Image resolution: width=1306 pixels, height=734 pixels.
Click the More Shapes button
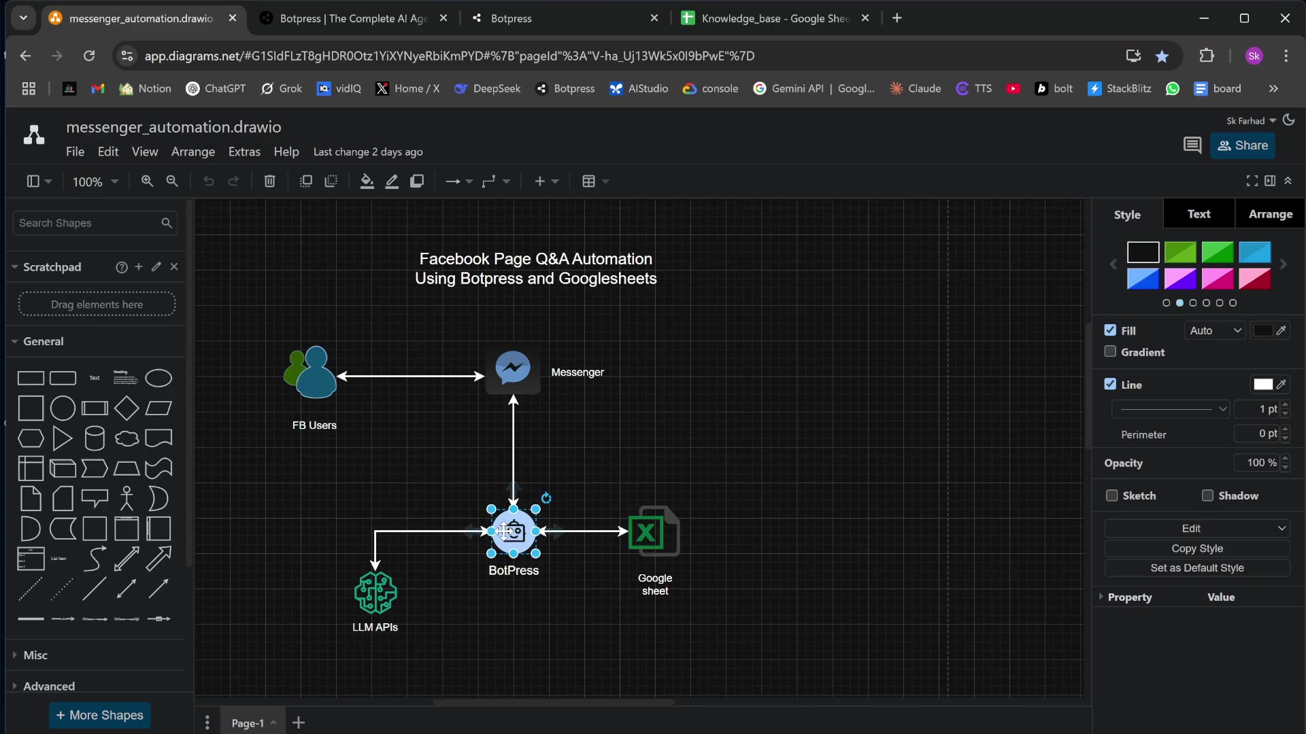(x=100, y=715)
